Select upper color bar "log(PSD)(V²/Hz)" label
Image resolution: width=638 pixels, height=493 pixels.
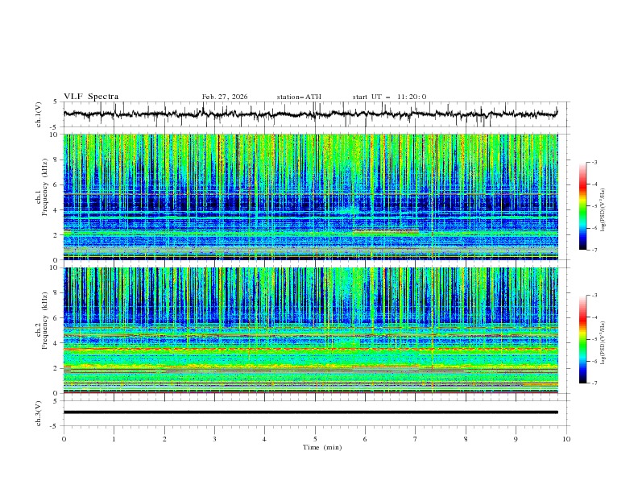[603, 210]
